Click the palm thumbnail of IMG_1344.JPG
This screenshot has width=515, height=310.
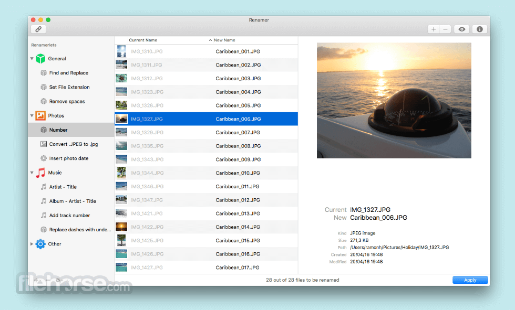click(121, 173)
